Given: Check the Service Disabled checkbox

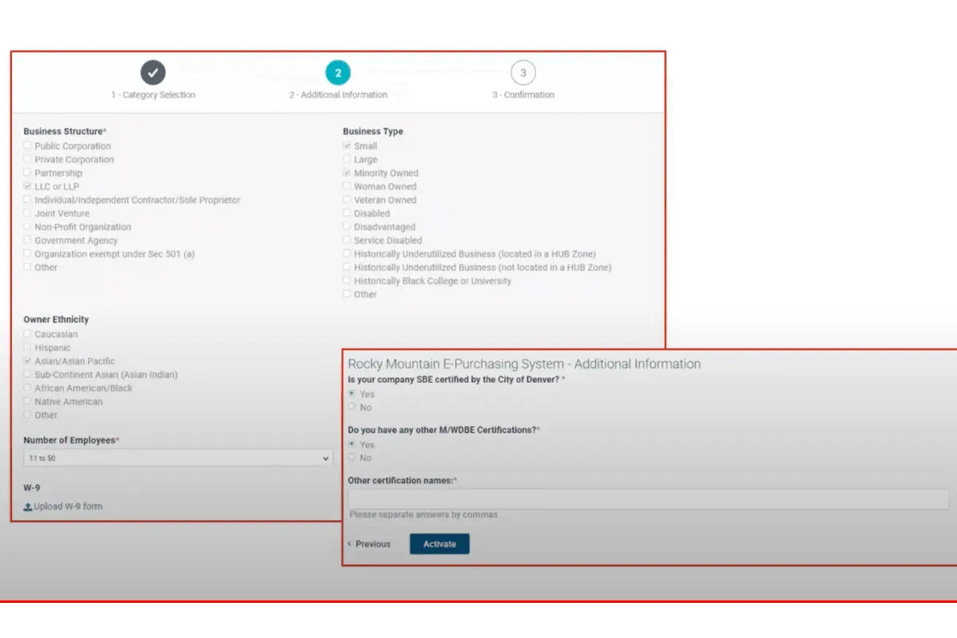Looking at the screenshot, I should [347, 240].
